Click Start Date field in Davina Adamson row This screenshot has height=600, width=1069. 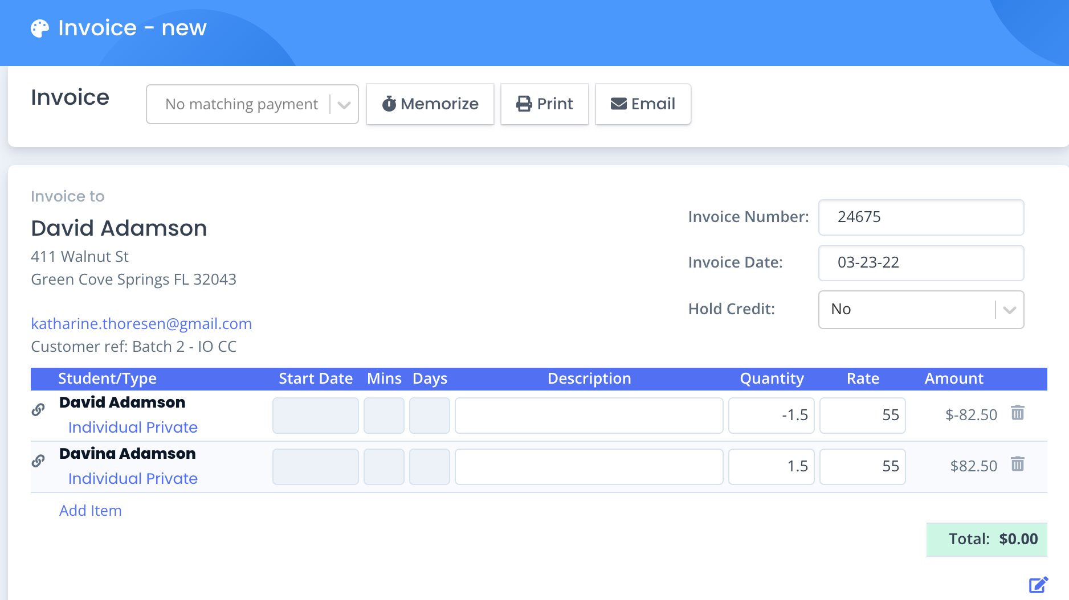click(x=316, y=467)
